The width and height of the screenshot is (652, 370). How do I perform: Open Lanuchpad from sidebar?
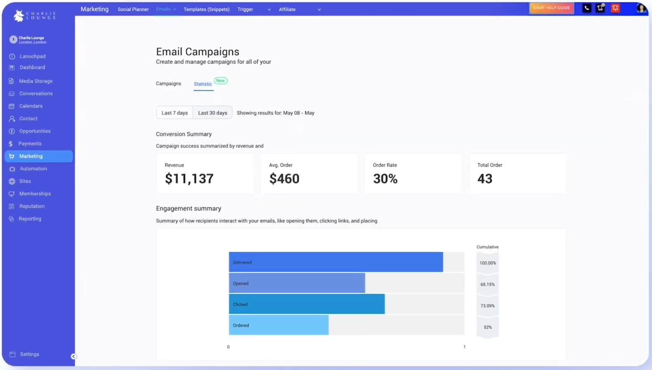coord(33,57)
